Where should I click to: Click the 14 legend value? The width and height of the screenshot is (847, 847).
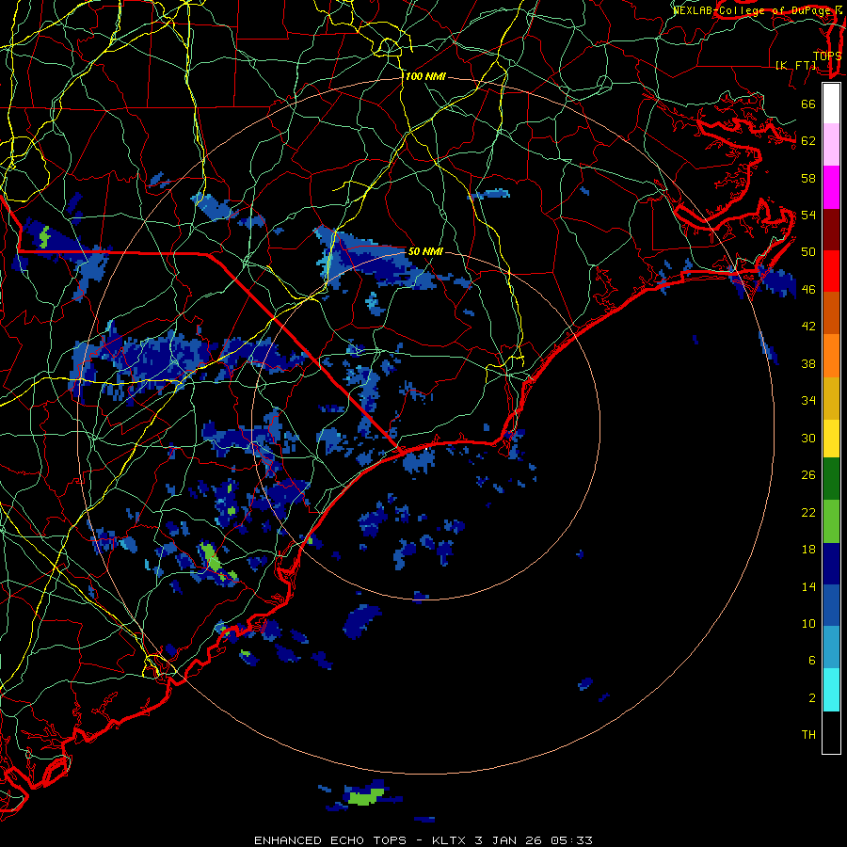[808, 587]
